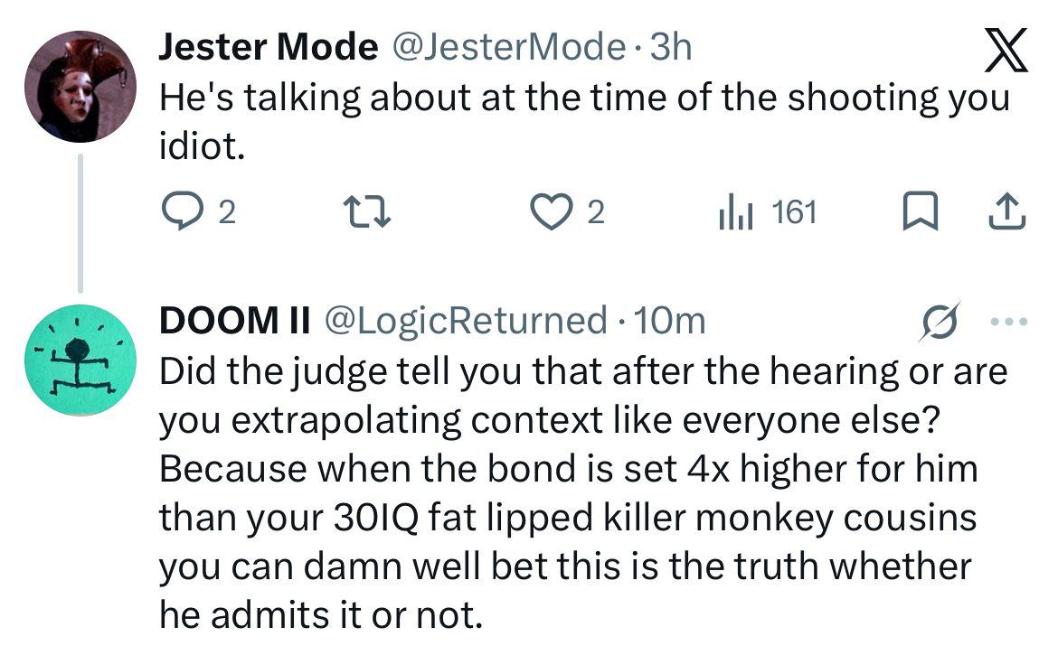View analytics bar chart icon

click(736, 211)
